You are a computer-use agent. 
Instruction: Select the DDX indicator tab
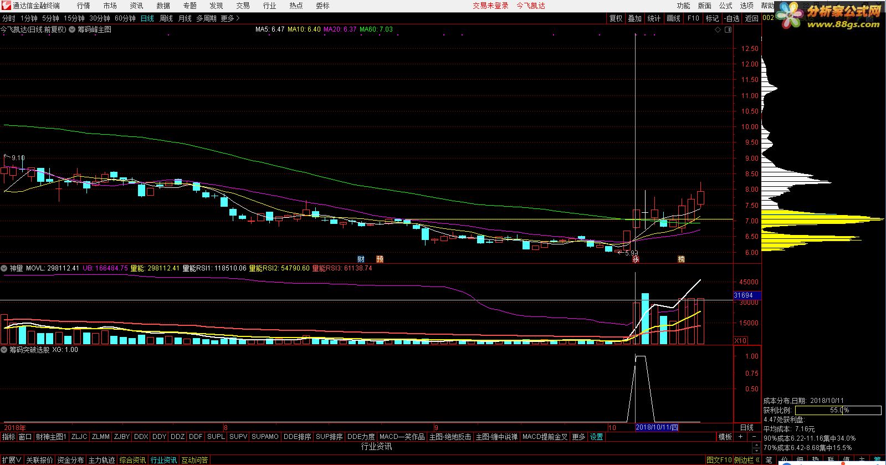pyautogui.click(x=141, y=437)
